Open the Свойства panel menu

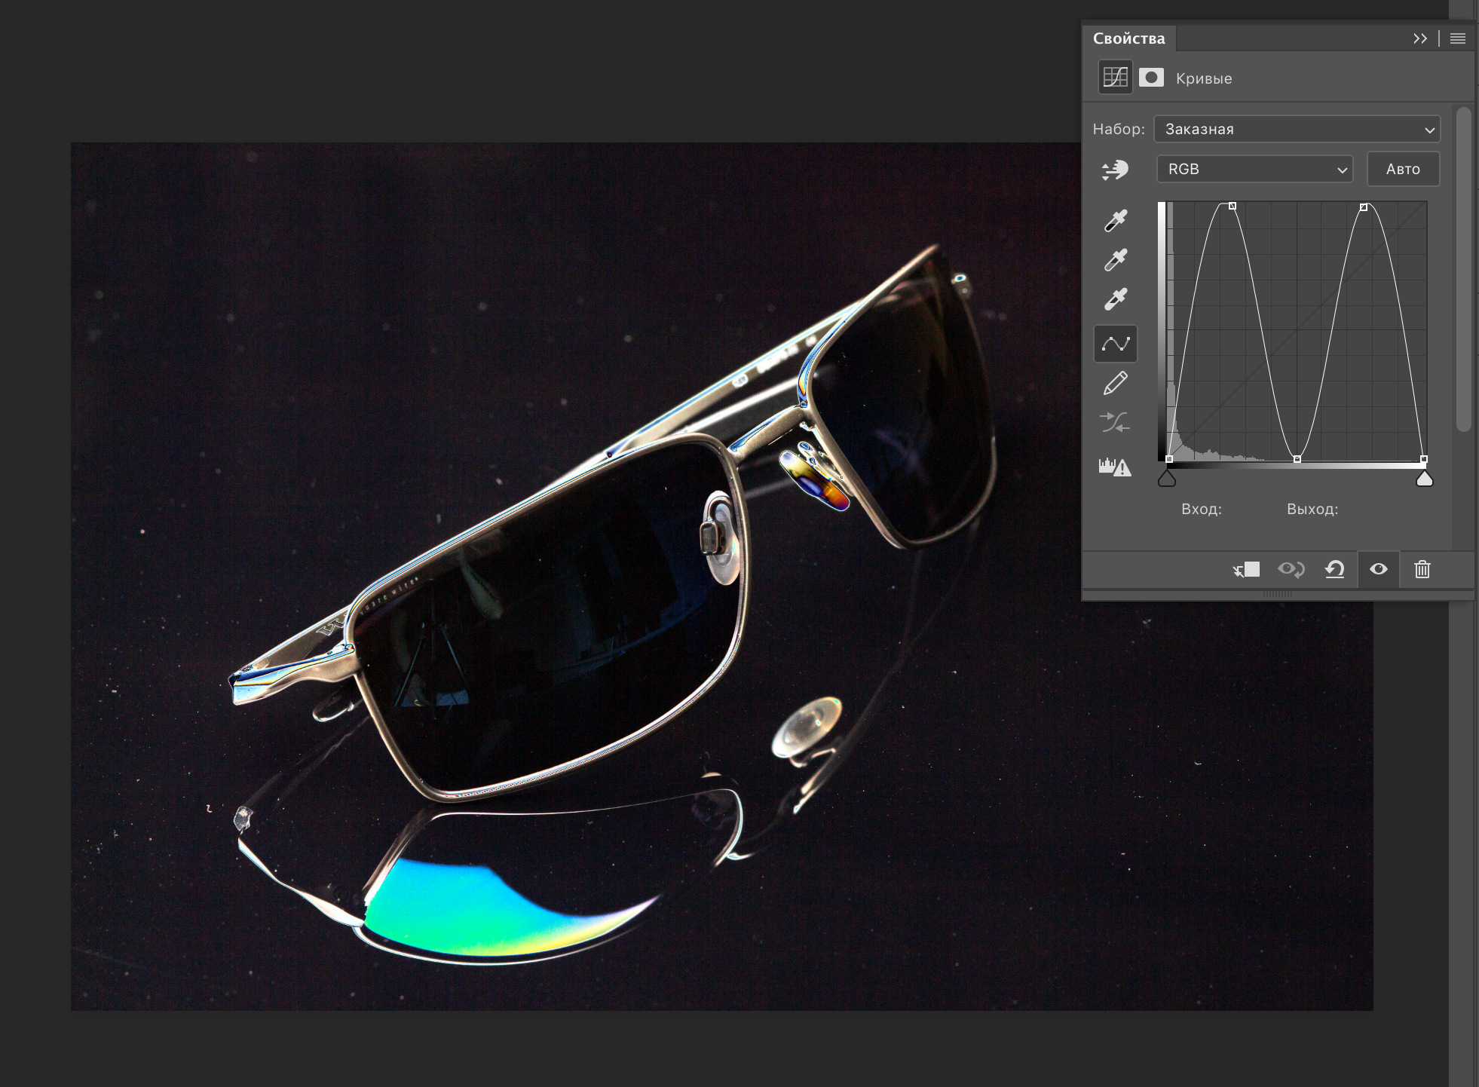1458,38
